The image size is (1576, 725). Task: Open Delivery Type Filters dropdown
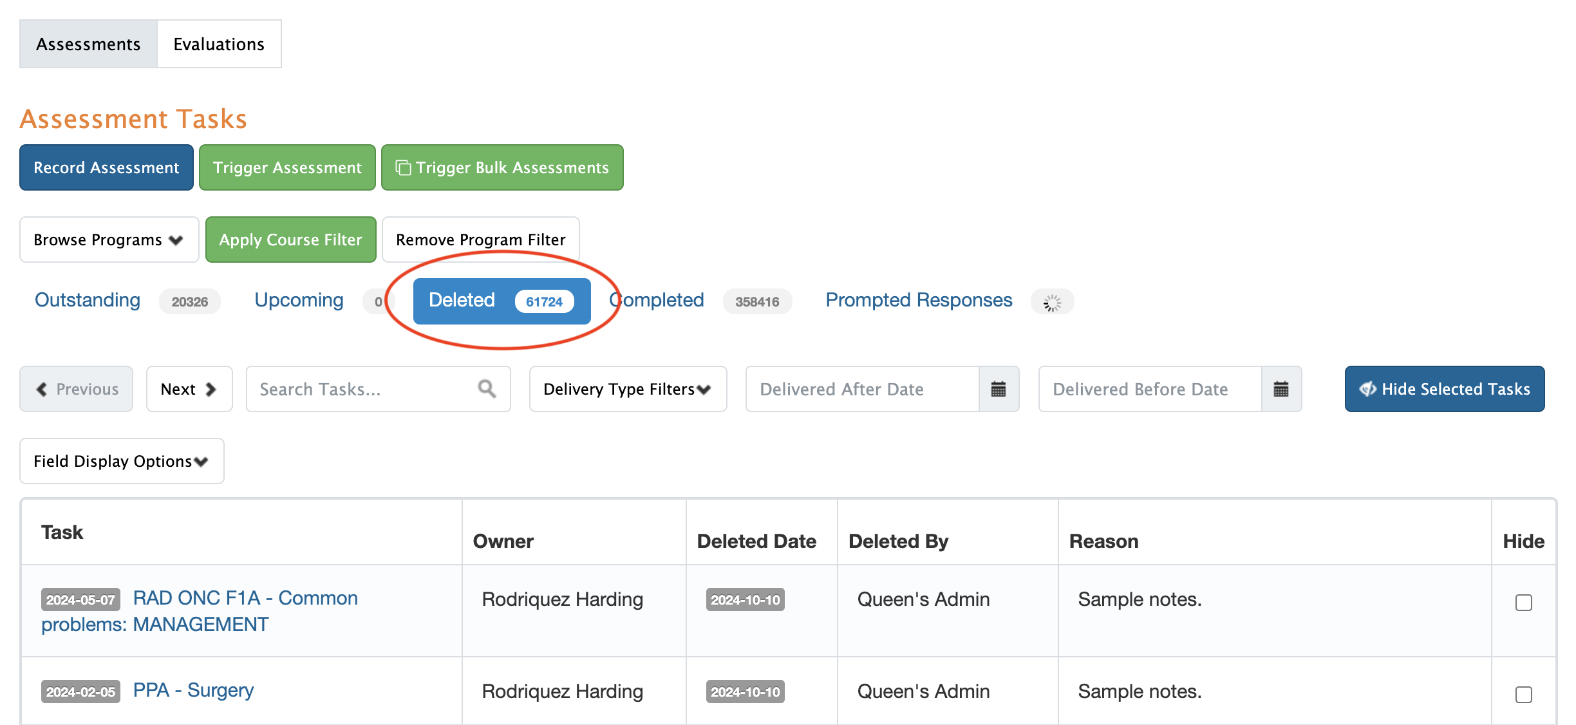[x=627, y=389]
